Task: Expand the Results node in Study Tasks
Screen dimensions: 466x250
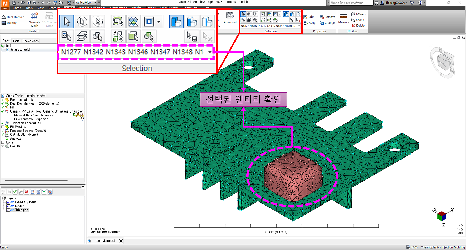Action: tap(3, 146)
